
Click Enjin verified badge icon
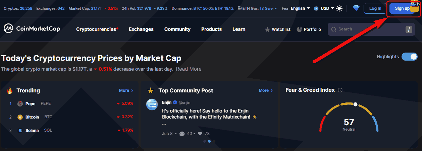[175, 102]
